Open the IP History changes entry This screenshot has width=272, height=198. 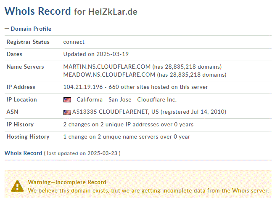(128, 124)
